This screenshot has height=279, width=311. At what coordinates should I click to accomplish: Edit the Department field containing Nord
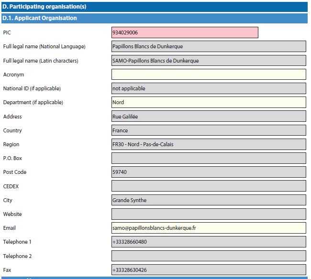pos(209,102)
